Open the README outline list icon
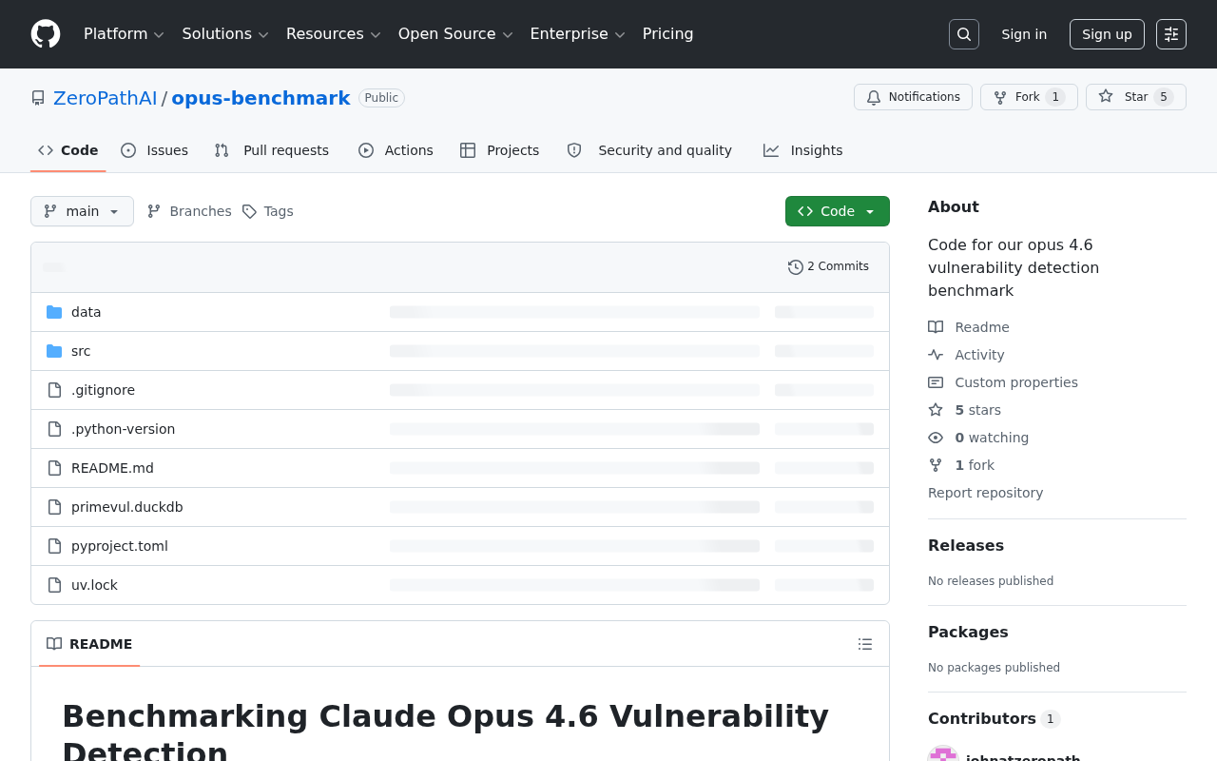This screenshot has width=1217, height=761. coord(865,644)
